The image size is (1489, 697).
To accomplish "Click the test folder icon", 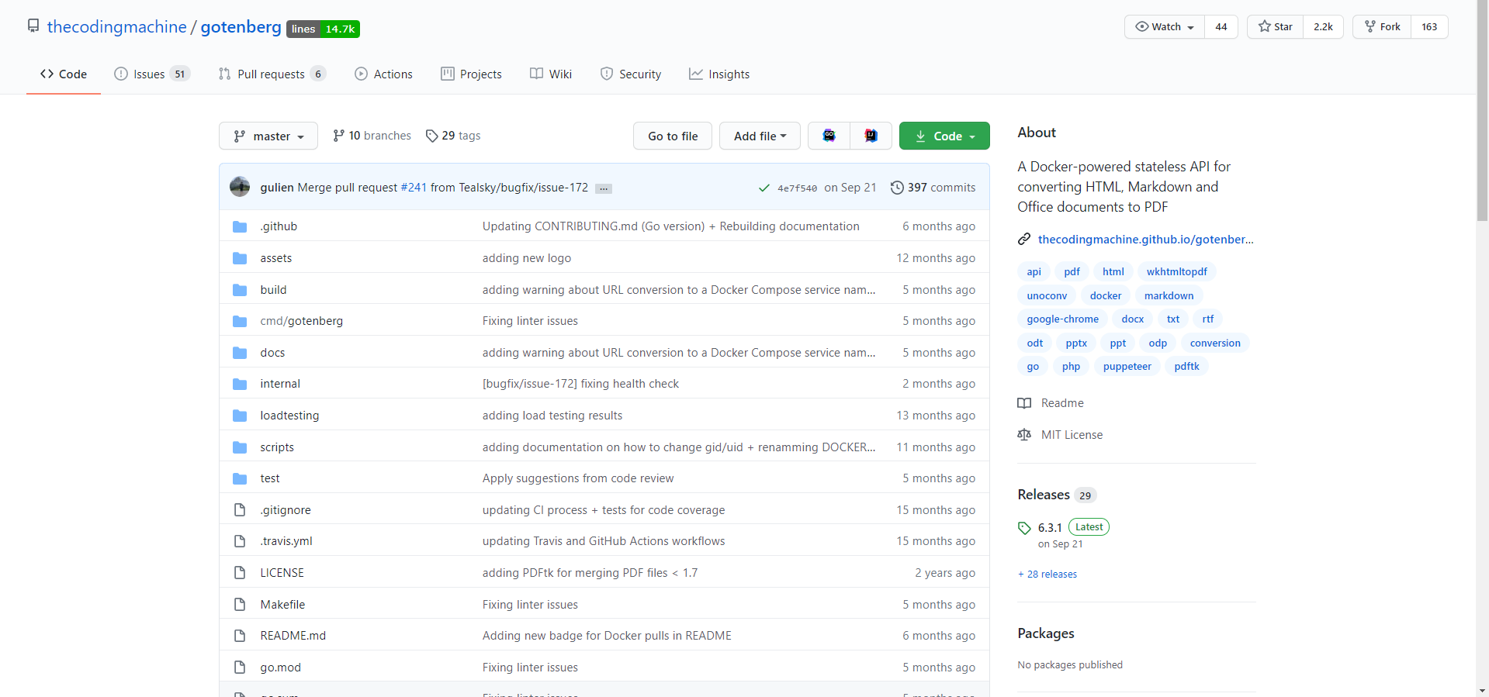I will [240, 478].
